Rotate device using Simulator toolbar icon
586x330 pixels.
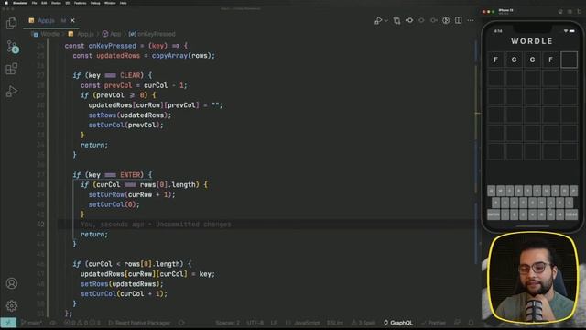point(579,12)
